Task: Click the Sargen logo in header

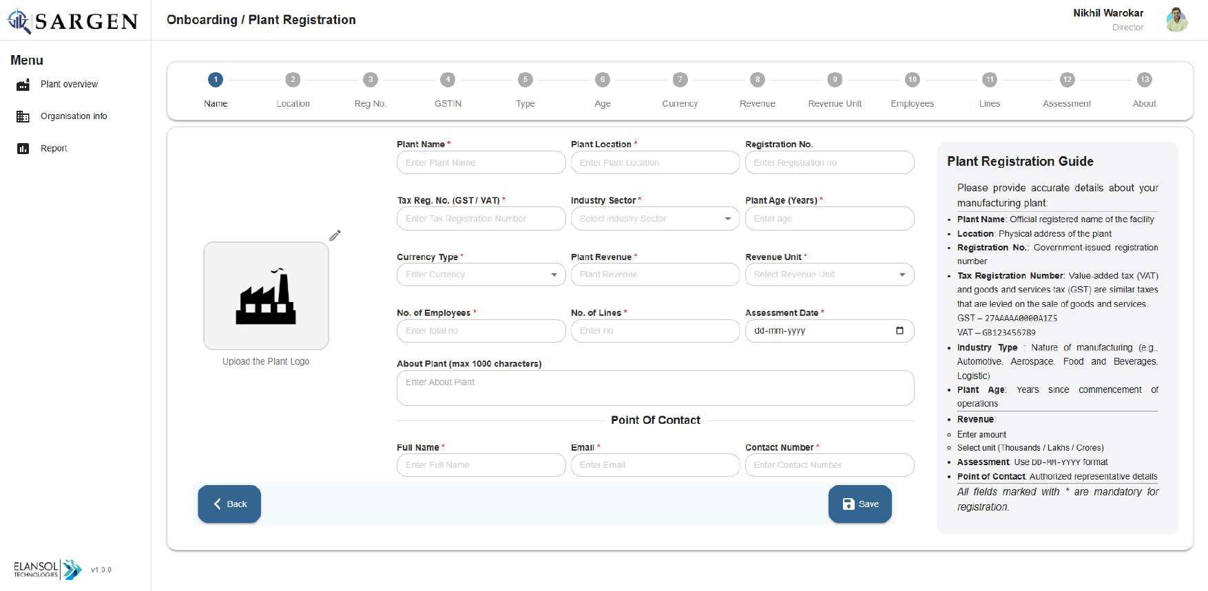Action: [x=73, y=21]
